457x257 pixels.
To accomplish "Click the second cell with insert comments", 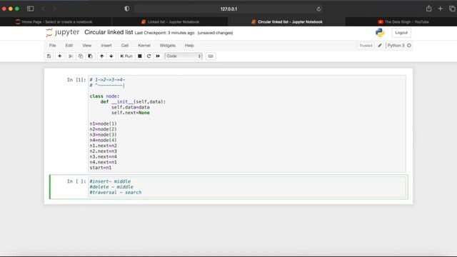I will [x=247, y=187].
